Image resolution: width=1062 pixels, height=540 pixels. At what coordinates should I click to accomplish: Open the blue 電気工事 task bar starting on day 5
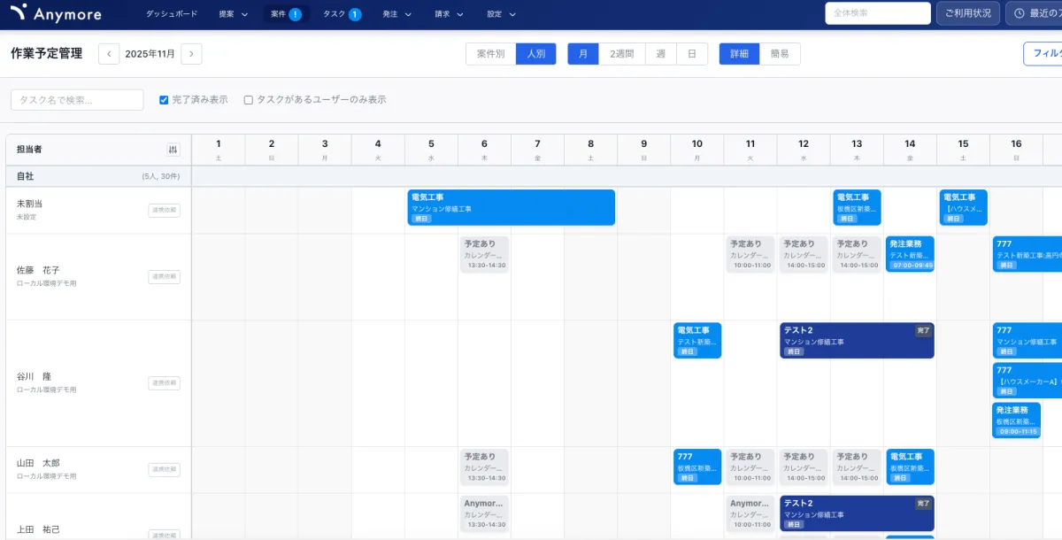(511, 207)
